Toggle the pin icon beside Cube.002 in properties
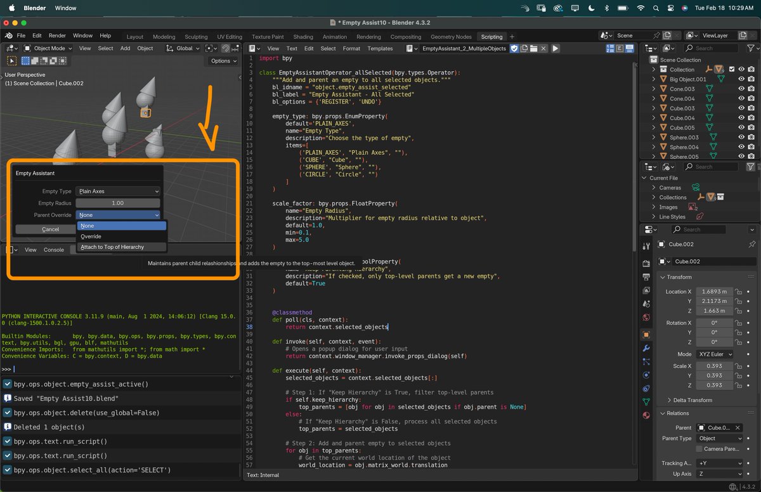This screenshot has width=761, height=492. pos(752,244)
